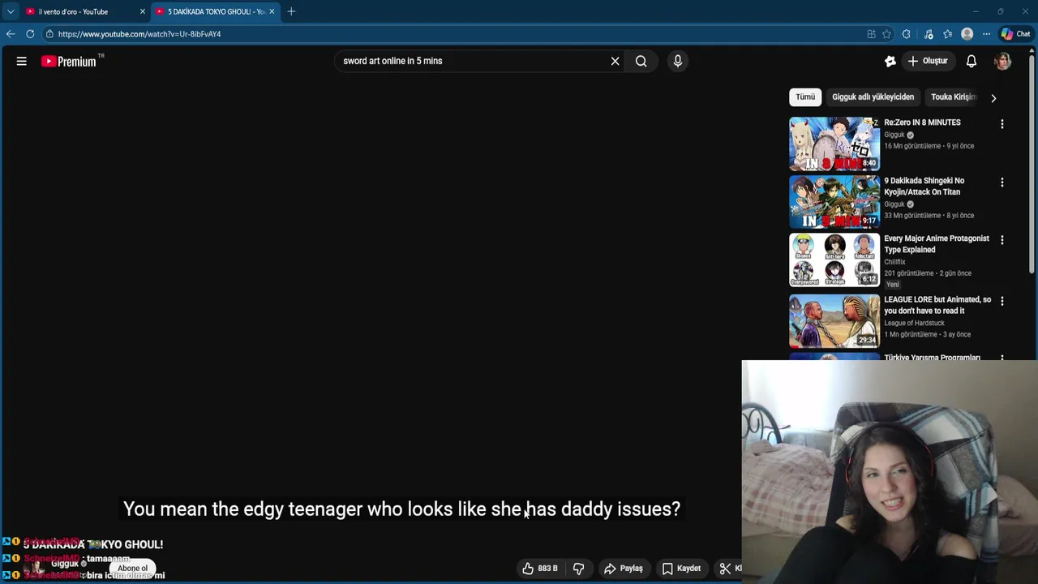Open the tab actions dropdown arrow
1038x584 pixels.
11,11
